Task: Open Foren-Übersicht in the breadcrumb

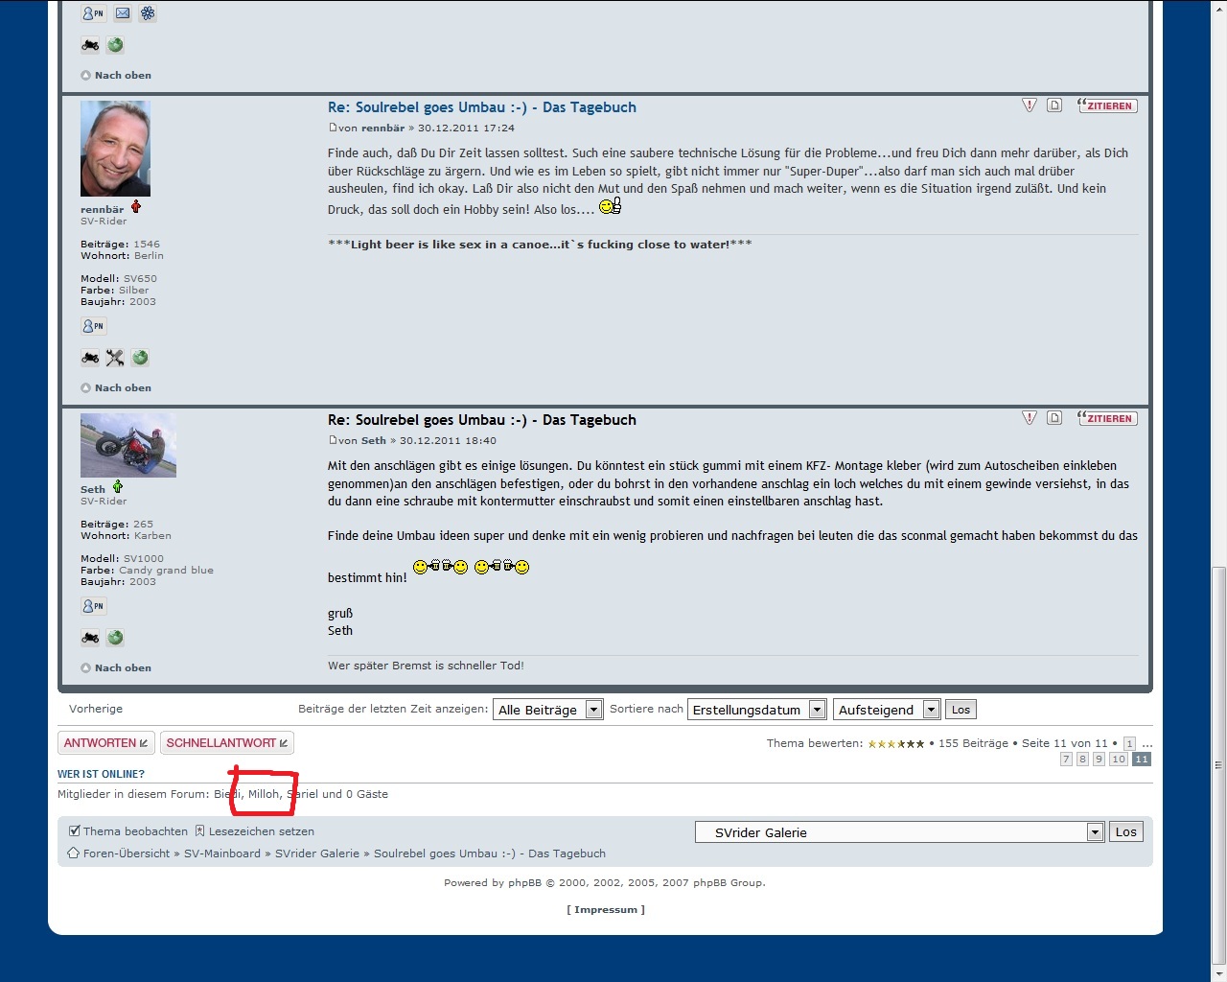Action: [x=126, y=853]
